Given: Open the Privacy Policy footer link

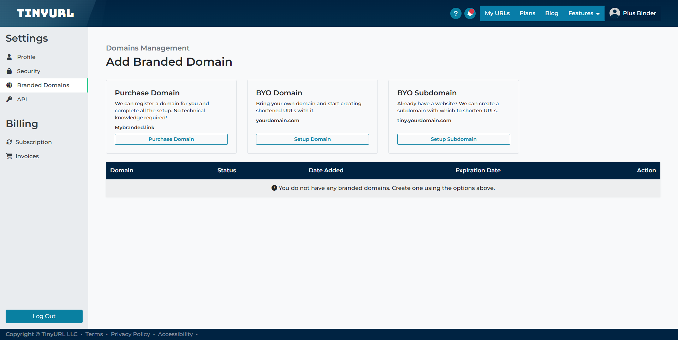Looking at the screenshot, I should pyautogui.click(x=130, y=334).
